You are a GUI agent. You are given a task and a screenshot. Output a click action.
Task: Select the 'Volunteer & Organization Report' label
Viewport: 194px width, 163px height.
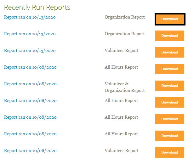click(125, 87)
